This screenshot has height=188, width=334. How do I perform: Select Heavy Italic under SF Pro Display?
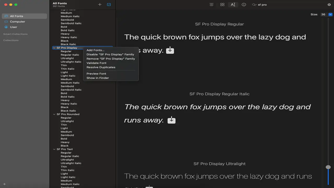tap(69, 104)
